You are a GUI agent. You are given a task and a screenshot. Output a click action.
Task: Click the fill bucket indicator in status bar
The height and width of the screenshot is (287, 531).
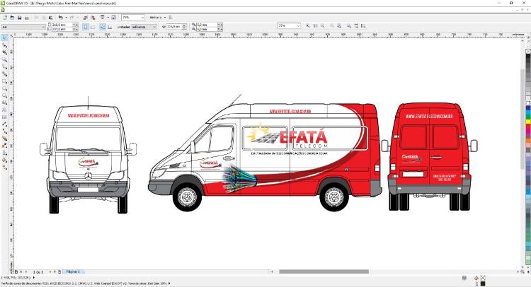click(476, 278)
